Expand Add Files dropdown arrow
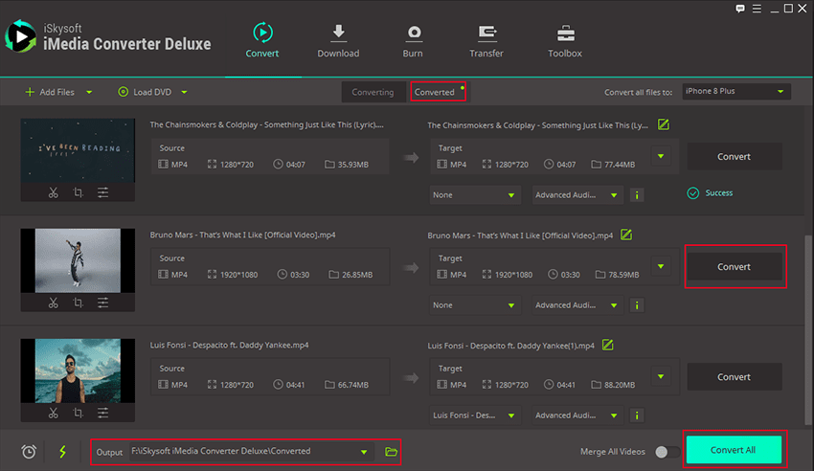814x471 pixels. (89, 92)
